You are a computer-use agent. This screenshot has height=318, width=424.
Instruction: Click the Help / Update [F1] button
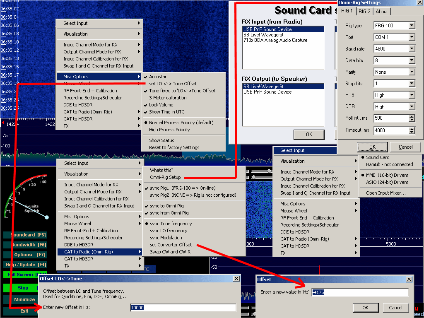24,265
